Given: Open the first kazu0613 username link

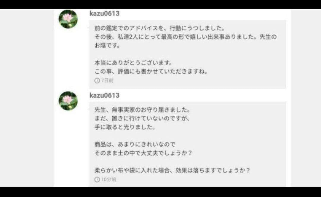Looking at the screenshot, I should [x=104, y=13].
